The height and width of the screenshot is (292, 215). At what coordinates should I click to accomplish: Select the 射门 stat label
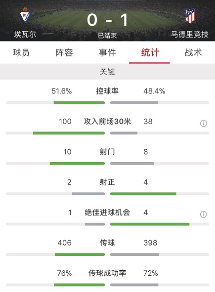(x=107, y=152)
